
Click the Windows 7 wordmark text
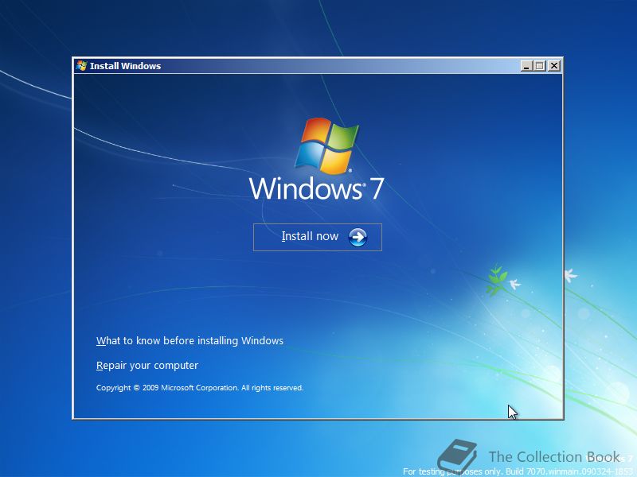click(316, 188)
